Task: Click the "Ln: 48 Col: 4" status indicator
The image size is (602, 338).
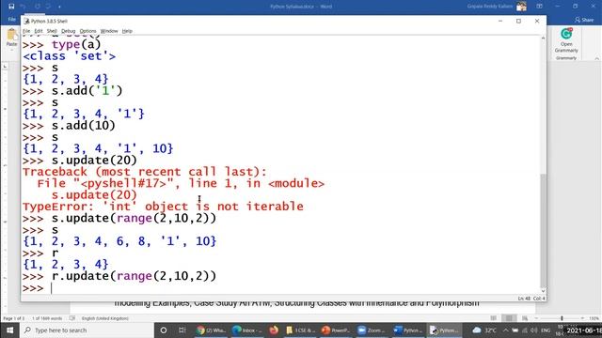Action: (531, 299)
